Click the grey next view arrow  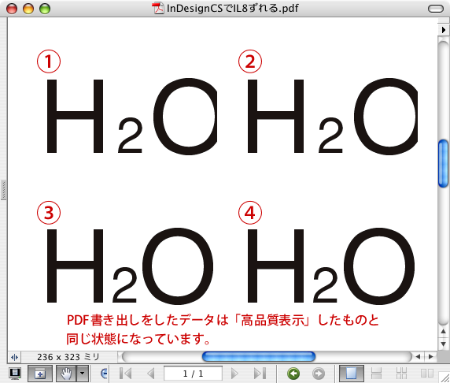319,374
